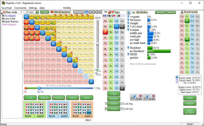Open the flop filter F showing 31.9%
Screen dimensions: 204x126
[136, 97]
